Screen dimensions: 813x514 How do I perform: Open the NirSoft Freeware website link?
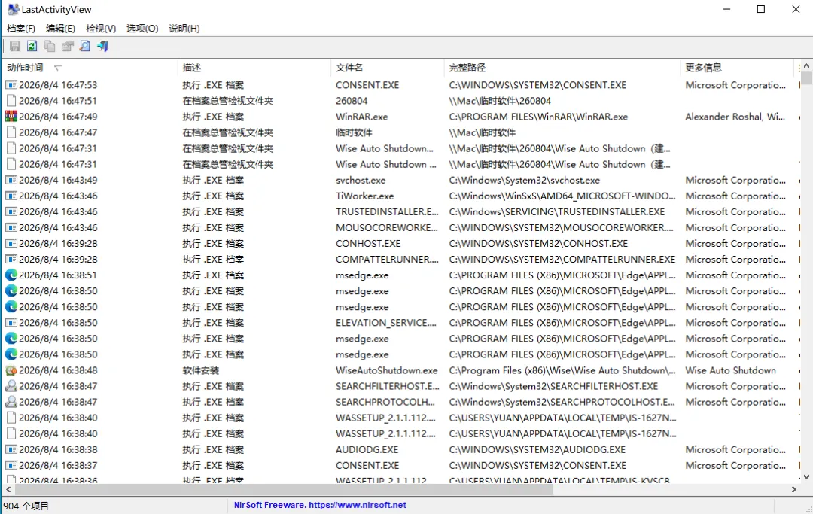[320, 505]
